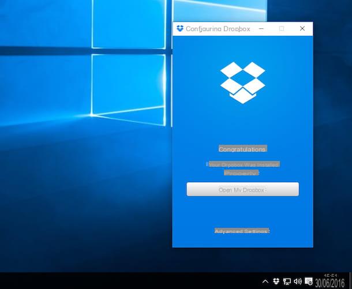The width and height of the screenshot is (352, 289).
Task: Close the Dropbox setup window
Action: pos(302,28)
